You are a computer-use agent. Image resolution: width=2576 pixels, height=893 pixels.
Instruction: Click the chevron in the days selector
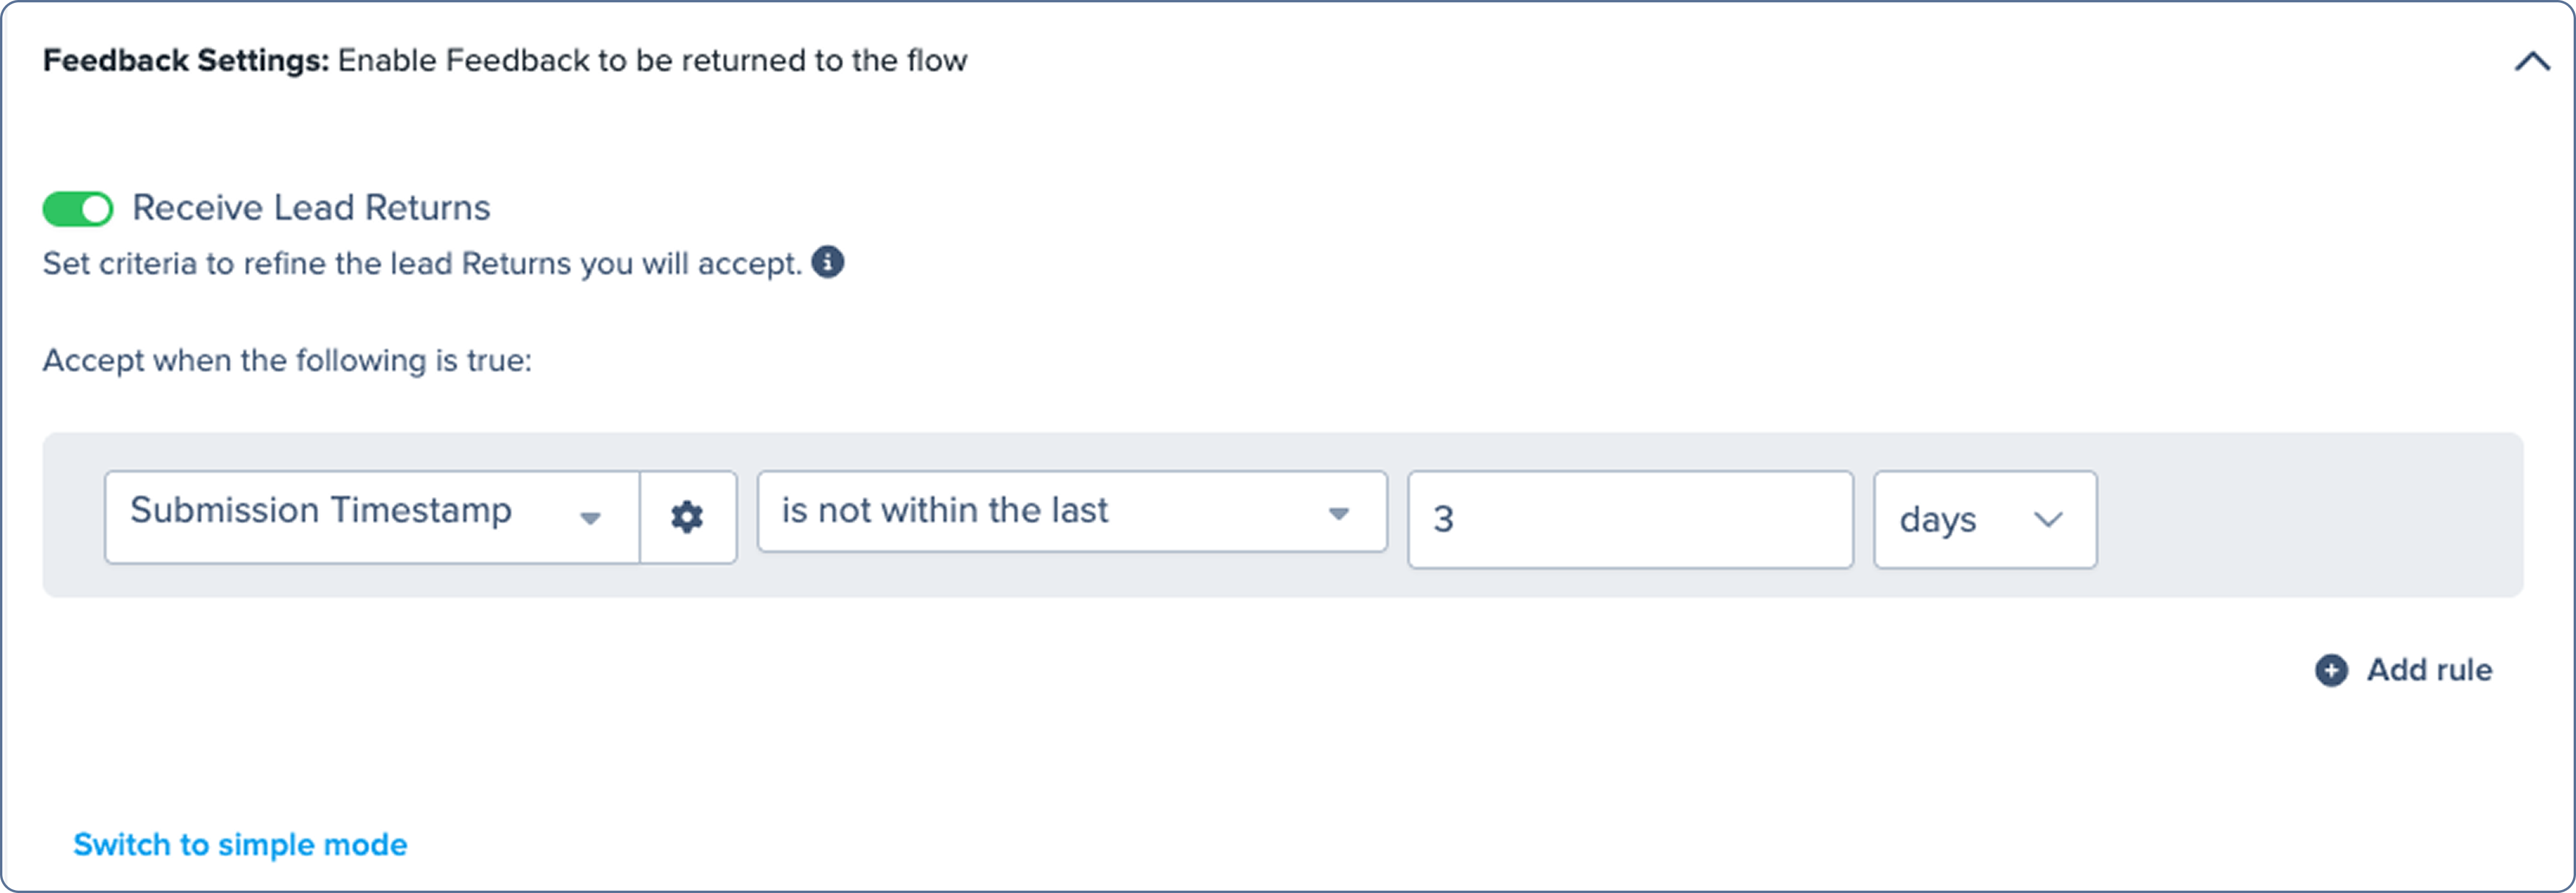(2048, 519)
